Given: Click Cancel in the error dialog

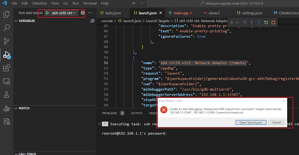Looking at the screenshot, I should tap(276, 122).
